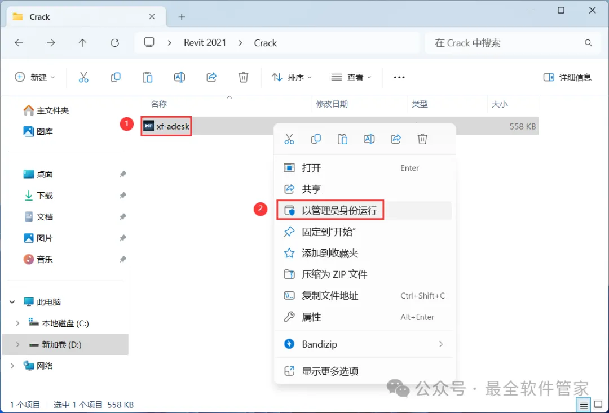Viewport: 609px width, 413px height.
Task: Click the Cut icon in the context menu
Action: point(289,139)
